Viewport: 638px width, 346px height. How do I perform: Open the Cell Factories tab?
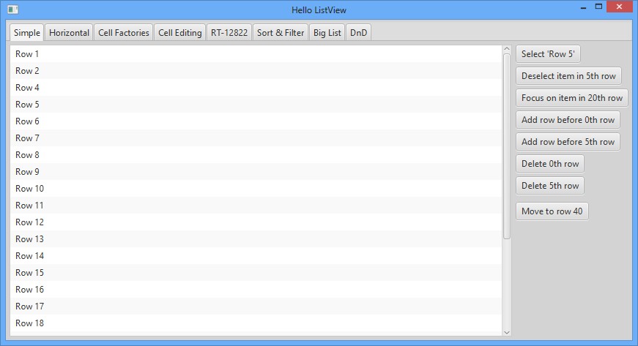pos(123,33)
